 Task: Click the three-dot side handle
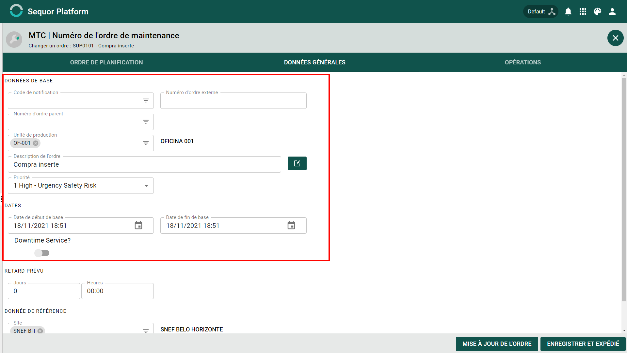2,199
